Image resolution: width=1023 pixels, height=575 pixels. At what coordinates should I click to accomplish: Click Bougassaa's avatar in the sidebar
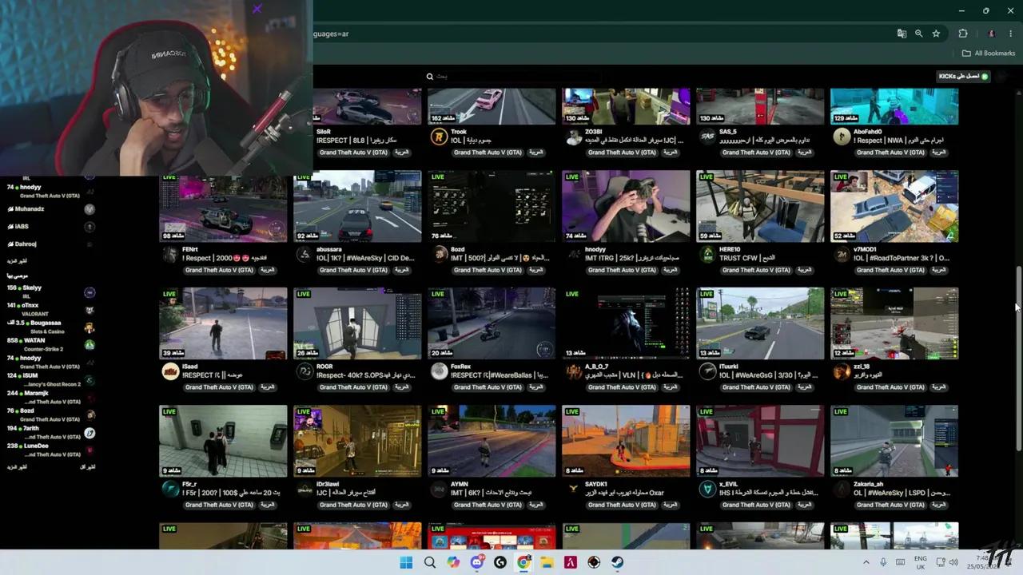click(x=90, y=327)
